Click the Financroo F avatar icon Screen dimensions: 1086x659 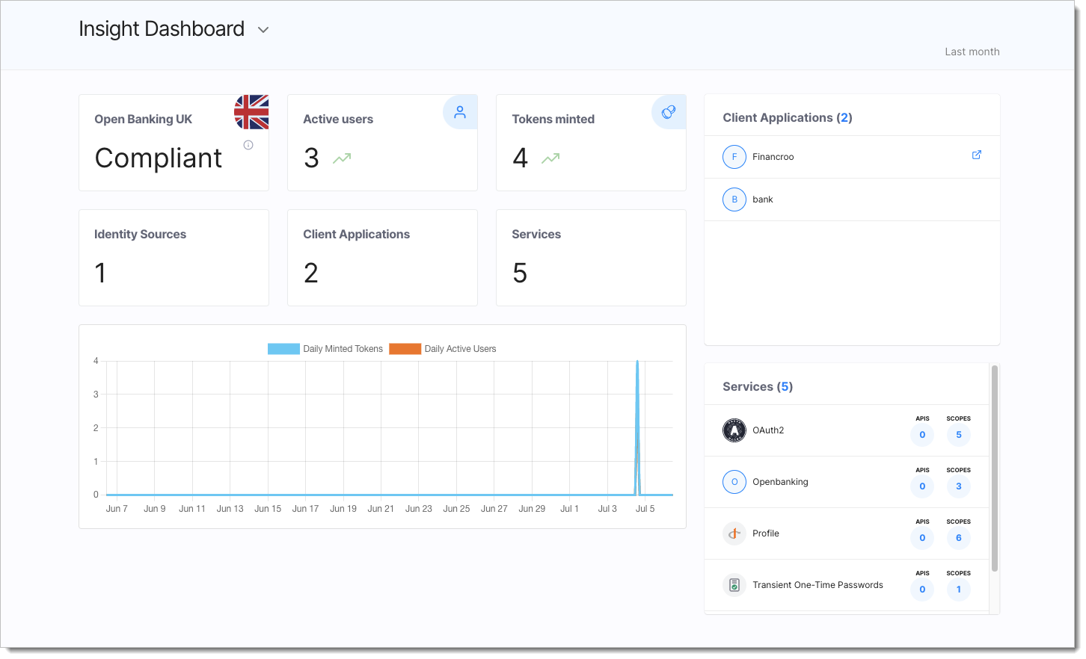(x=734, y=157)
